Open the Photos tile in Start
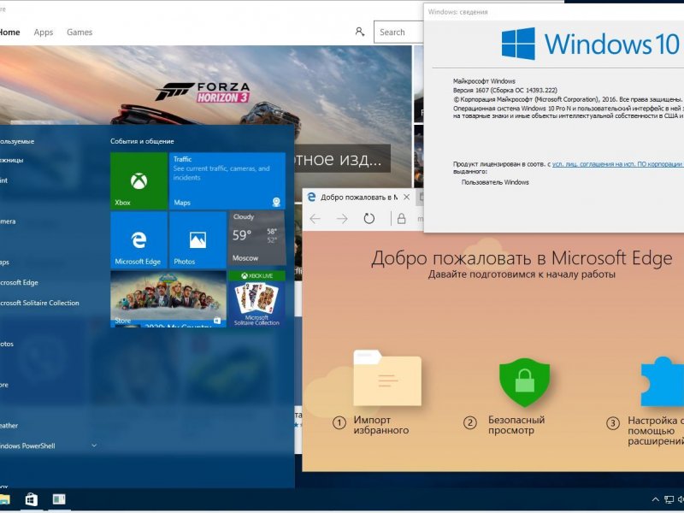The image size is (684, 513). point(198,240)
